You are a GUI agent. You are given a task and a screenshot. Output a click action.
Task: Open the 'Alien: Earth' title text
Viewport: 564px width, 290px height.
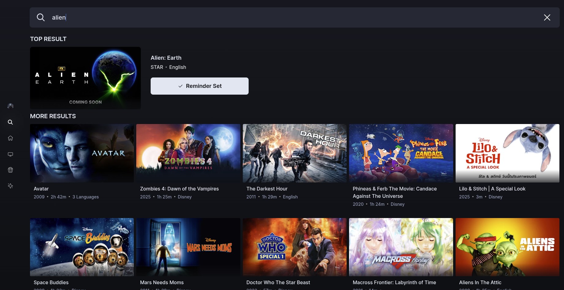(166, 58)
